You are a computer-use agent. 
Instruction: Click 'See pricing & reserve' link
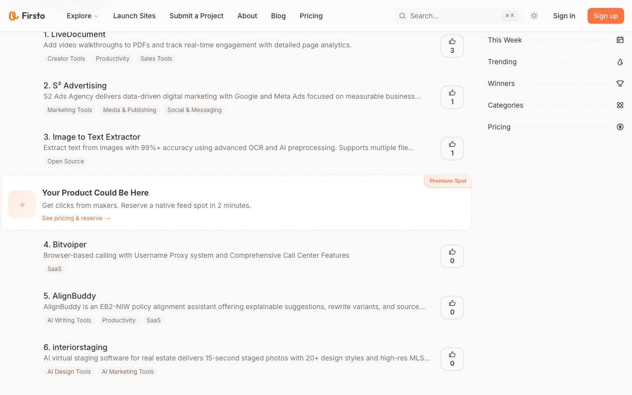click(77, 218)
